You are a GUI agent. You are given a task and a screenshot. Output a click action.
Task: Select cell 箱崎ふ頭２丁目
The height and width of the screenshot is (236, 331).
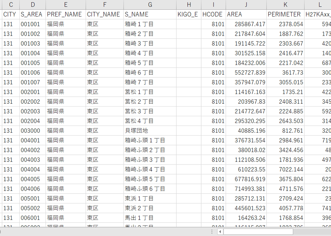click(150, 150)
